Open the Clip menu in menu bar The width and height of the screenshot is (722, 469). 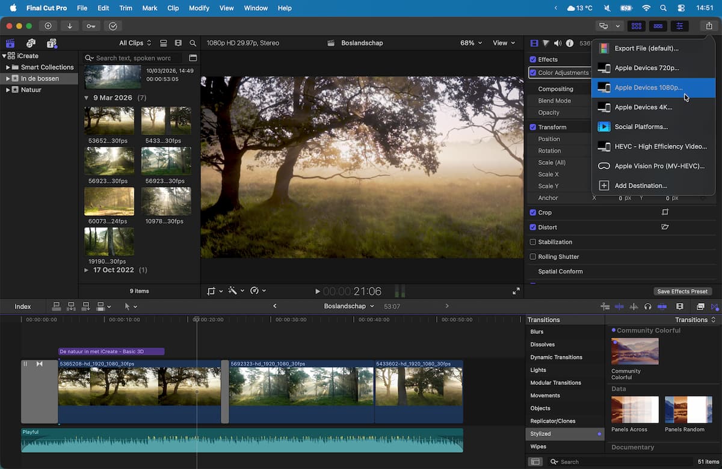pos(173,8)
